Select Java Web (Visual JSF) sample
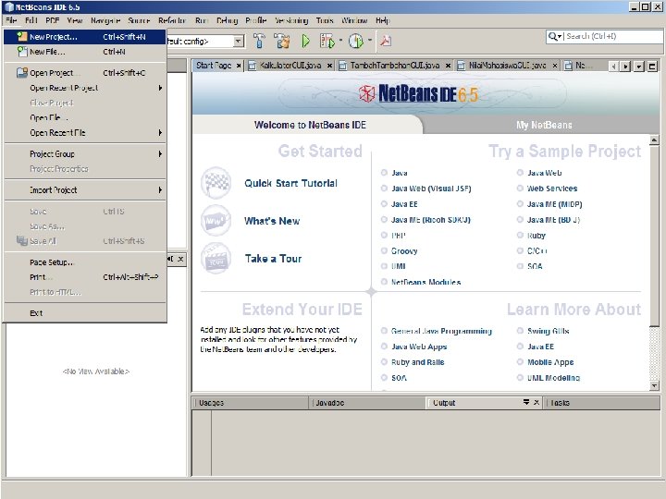This screenshot has height=499, width=666. click(431, 189)
